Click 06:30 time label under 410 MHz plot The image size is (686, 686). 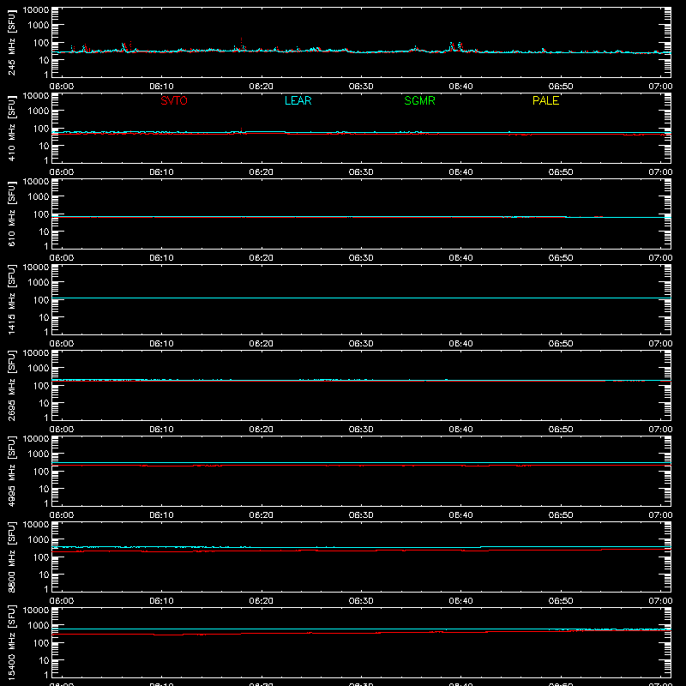pos(361,172)
